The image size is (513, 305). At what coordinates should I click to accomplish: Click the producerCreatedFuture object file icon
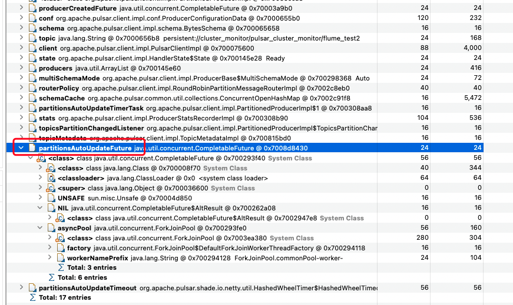click(x=32, y=8)
